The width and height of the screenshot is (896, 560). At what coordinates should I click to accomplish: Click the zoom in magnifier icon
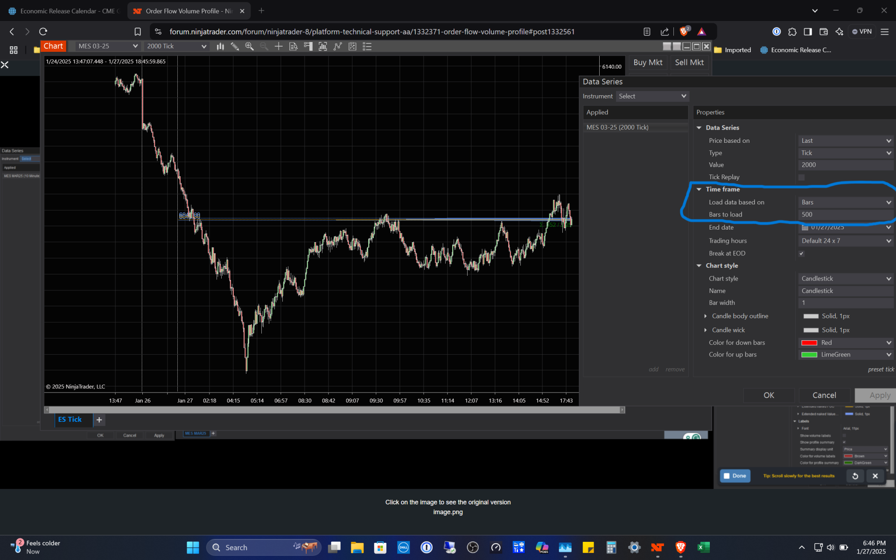pos(249,46)
